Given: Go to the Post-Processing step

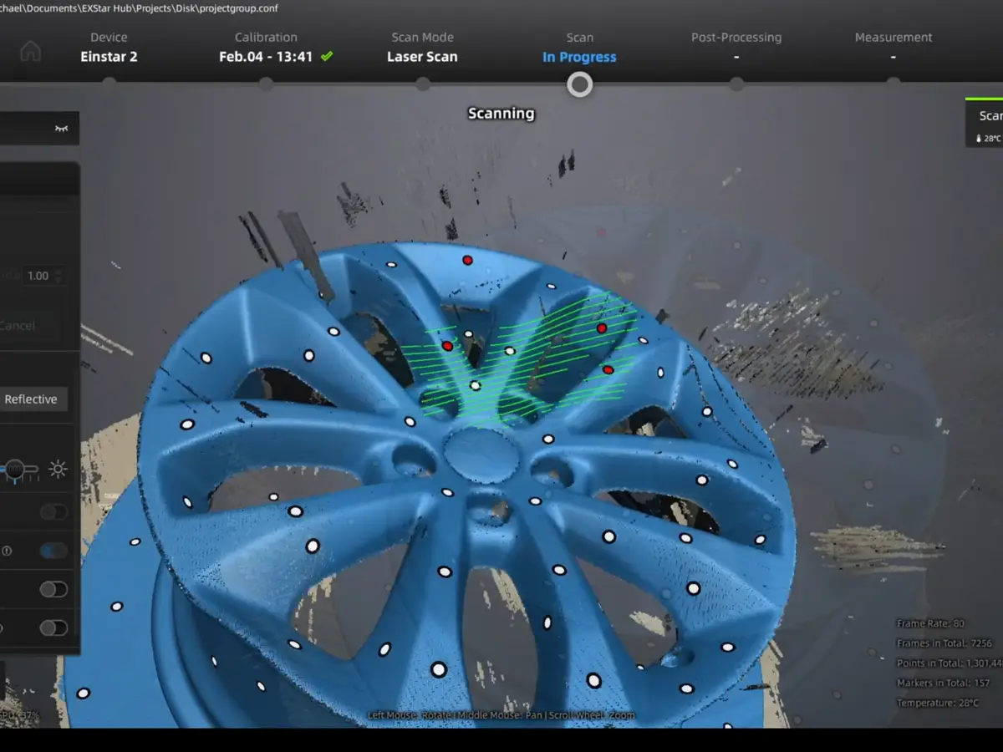Looking at the screenshot, I should tap(736, 48).
